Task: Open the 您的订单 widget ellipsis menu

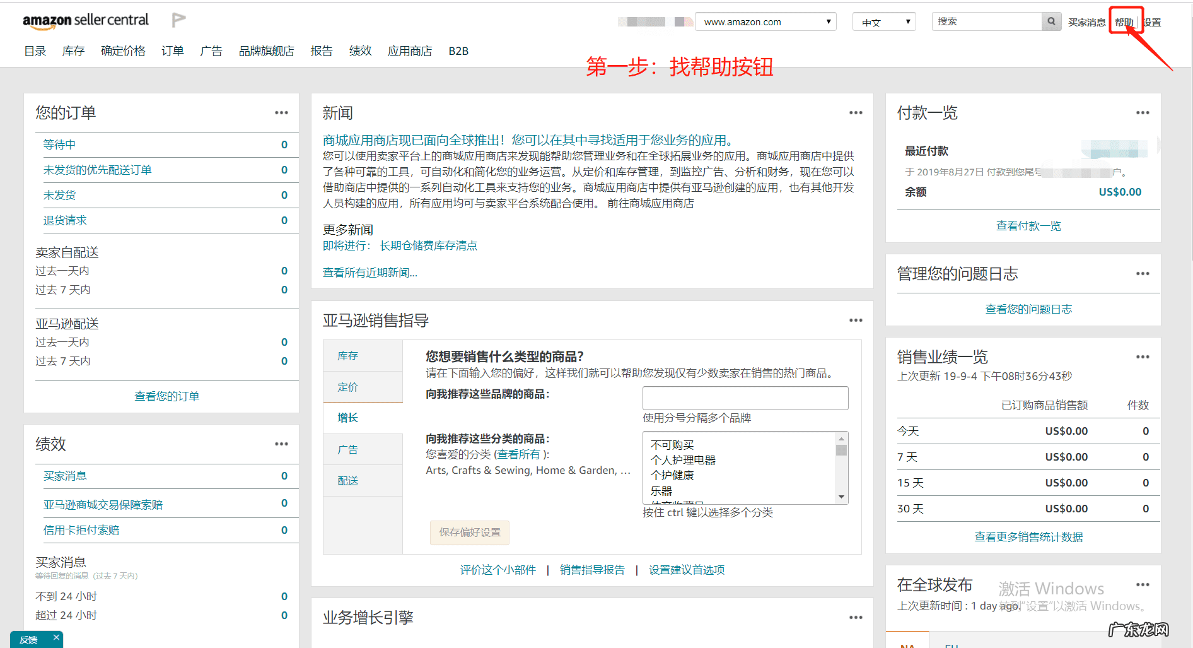Action: click(281, 112)
